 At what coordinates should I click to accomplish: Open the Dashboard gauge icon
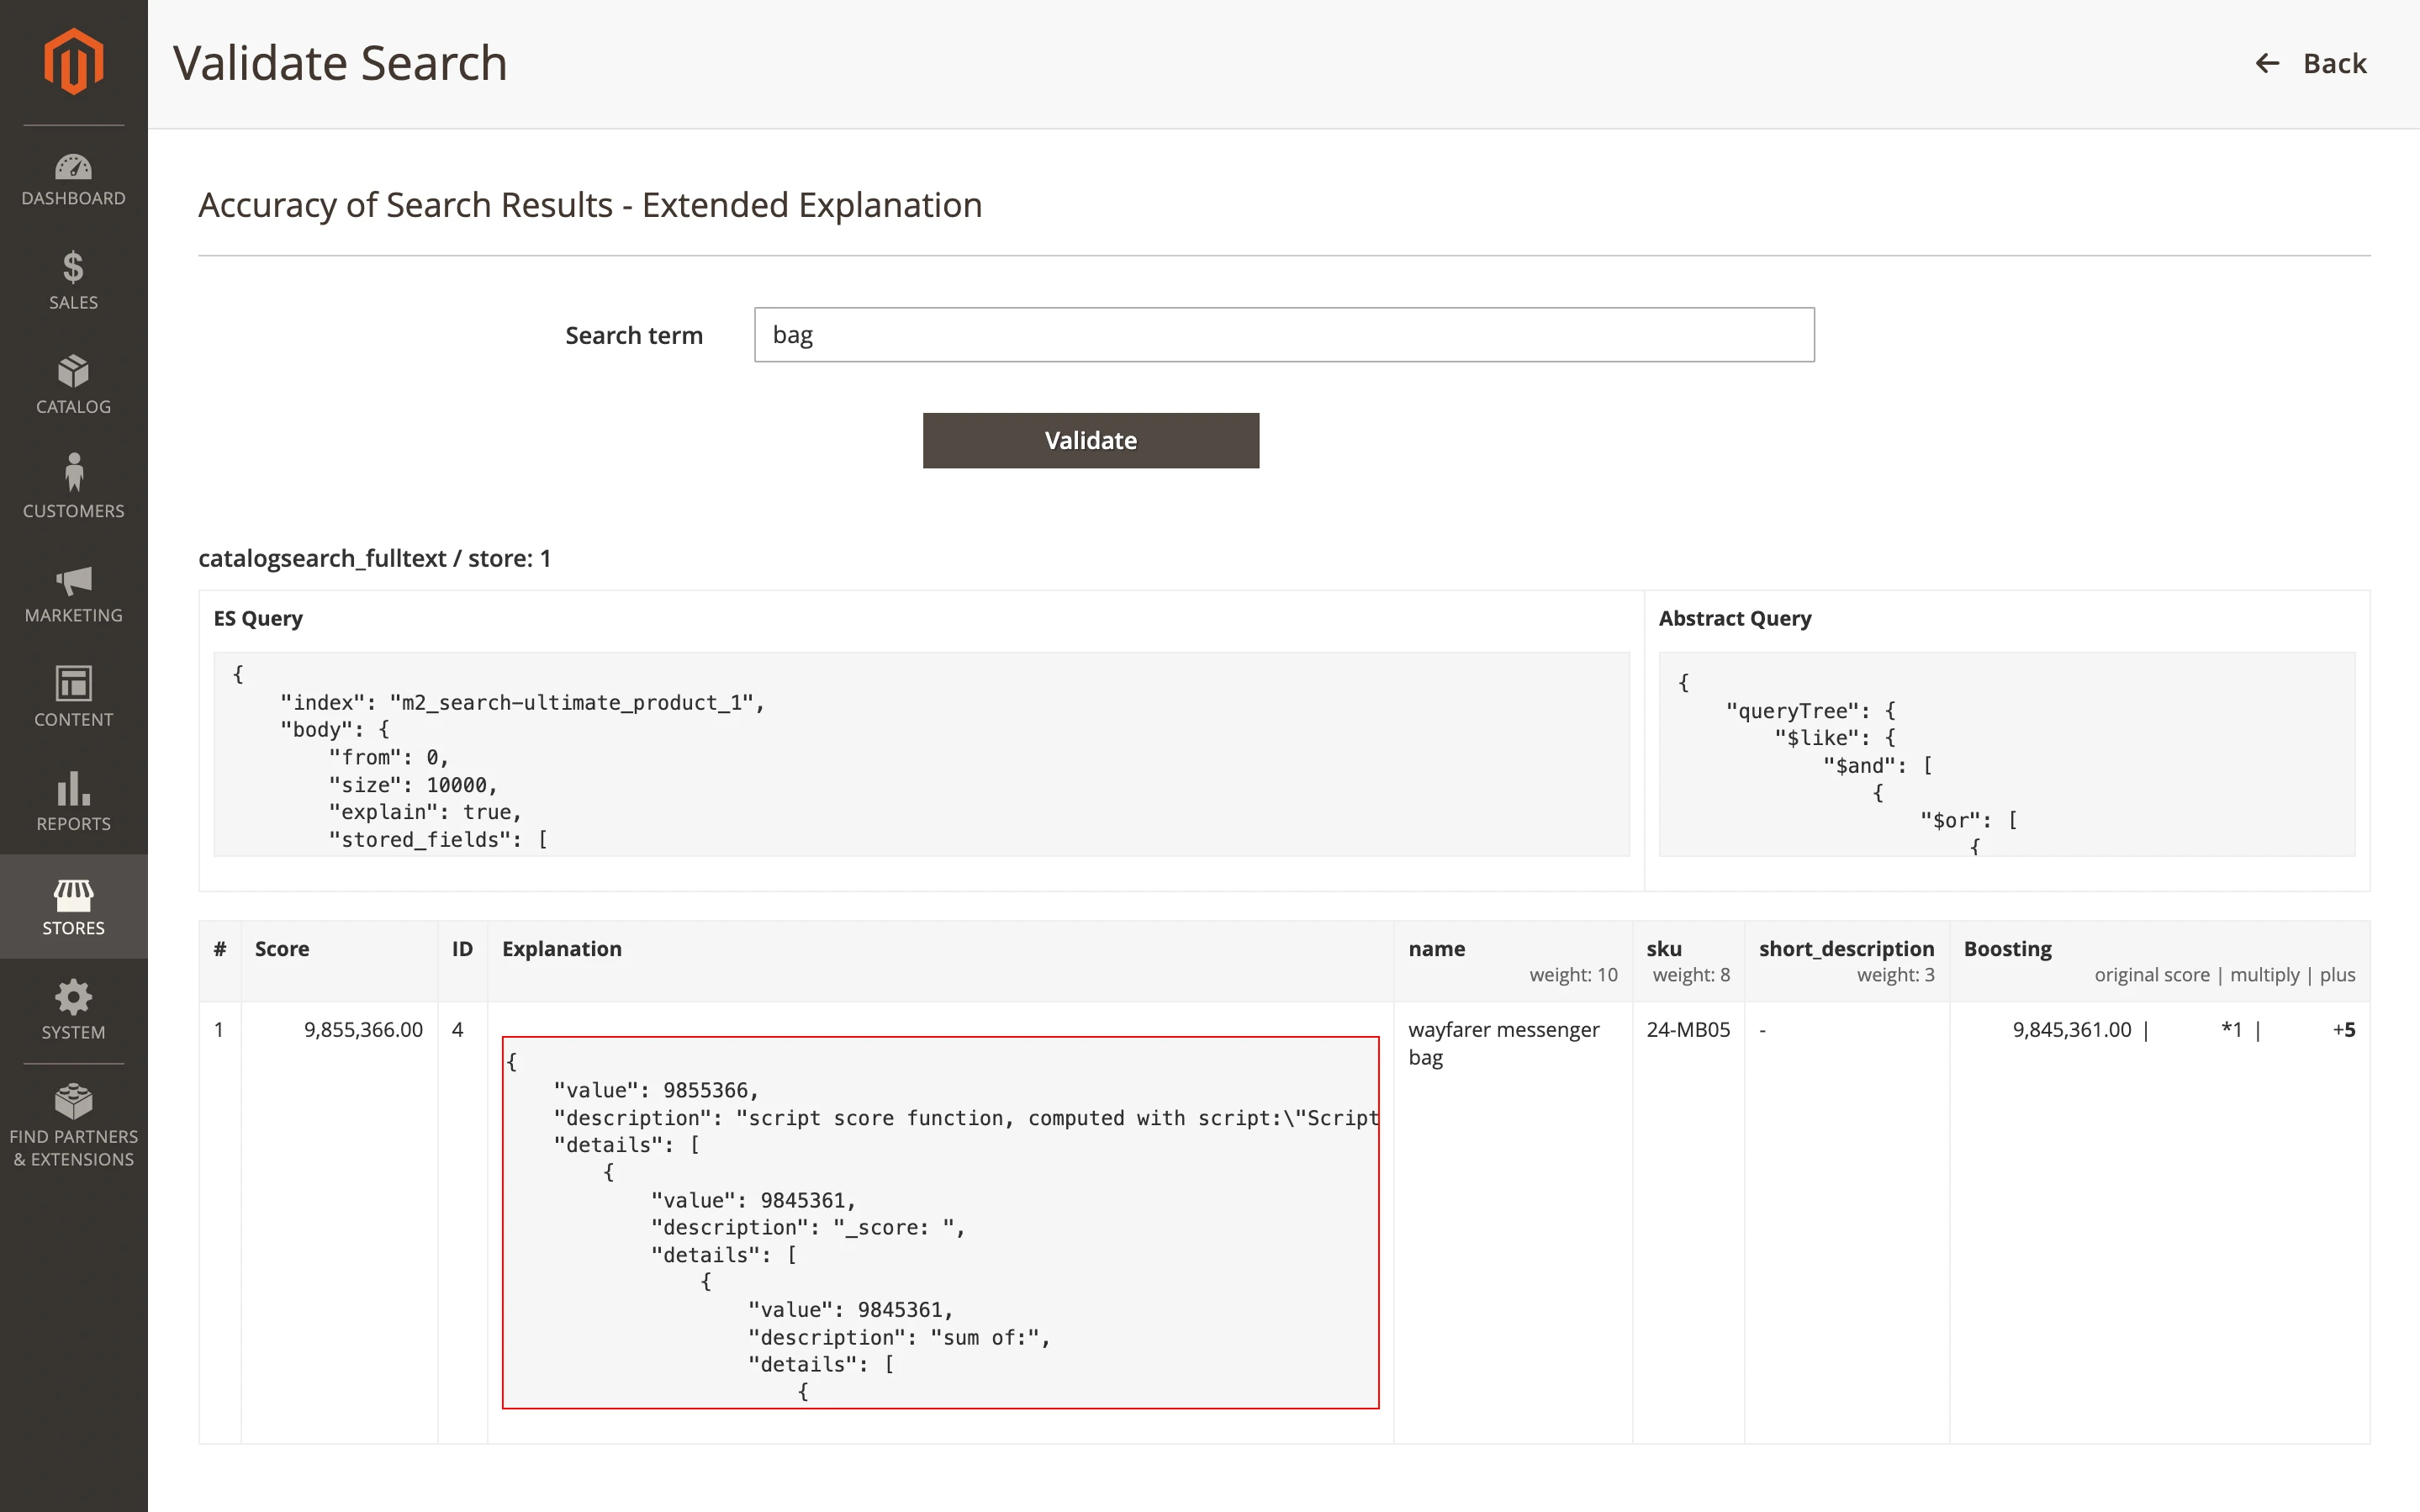tap(73, 167)
